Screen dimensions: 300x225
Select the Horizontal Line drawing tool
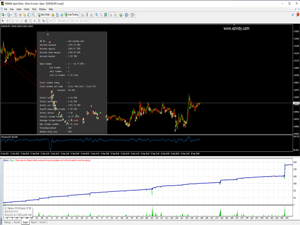pyautogui.click(x=17, y=21)
